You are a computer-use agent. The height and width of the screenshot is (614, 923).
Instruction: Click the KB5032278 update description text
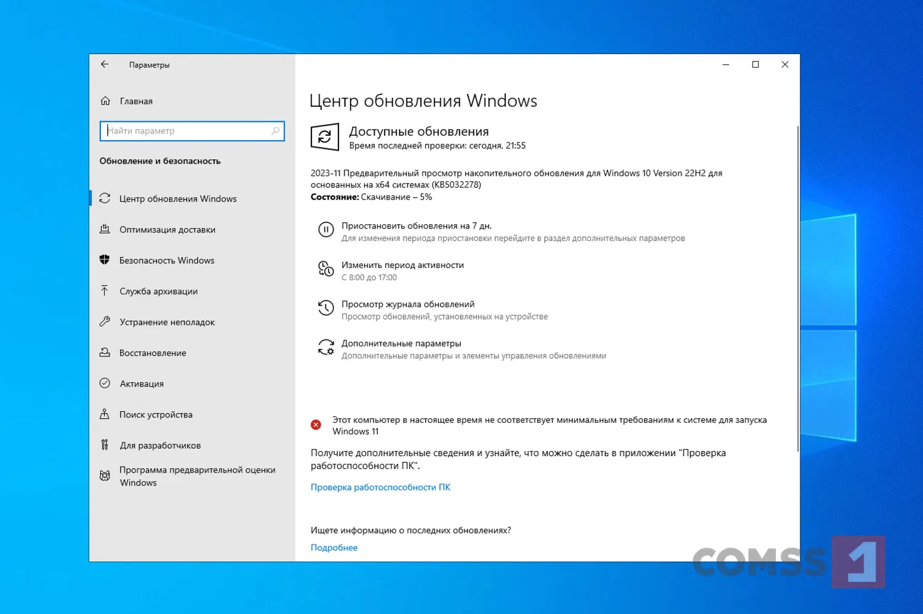coord(516,179)
